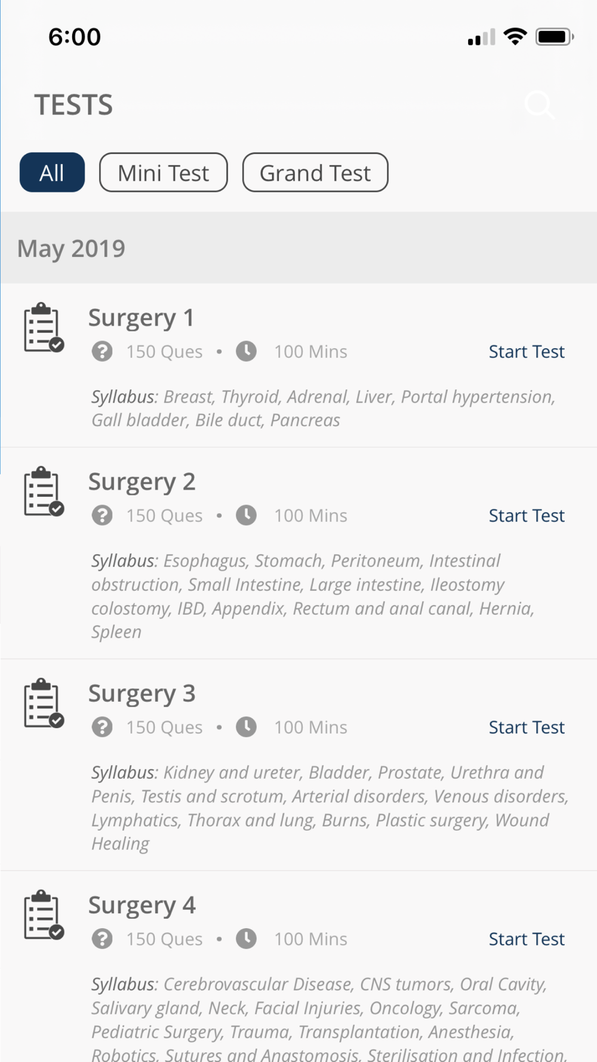
Task: Tap the question-mark icon under Surgery 1
Action: tap(102, 352)
